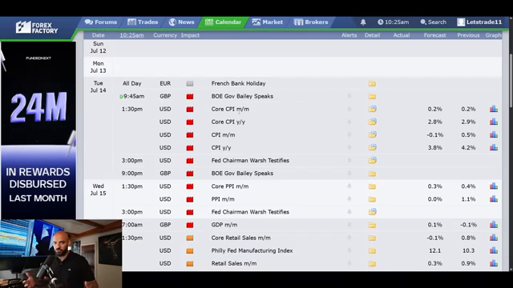Toggle alert bell for PPI m/m

349,199
